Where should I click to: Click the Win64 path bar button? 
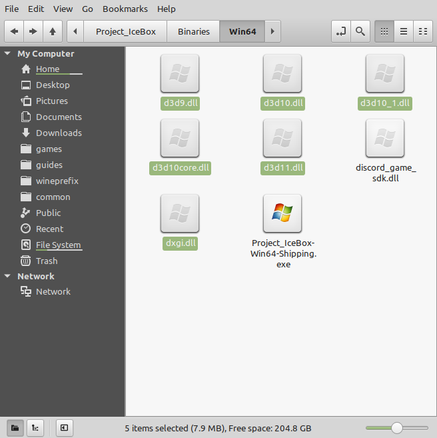[242, 31]
